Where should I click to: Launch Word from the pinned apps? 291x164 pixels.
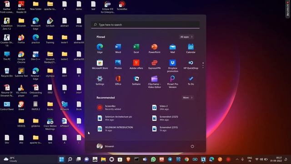118,49
